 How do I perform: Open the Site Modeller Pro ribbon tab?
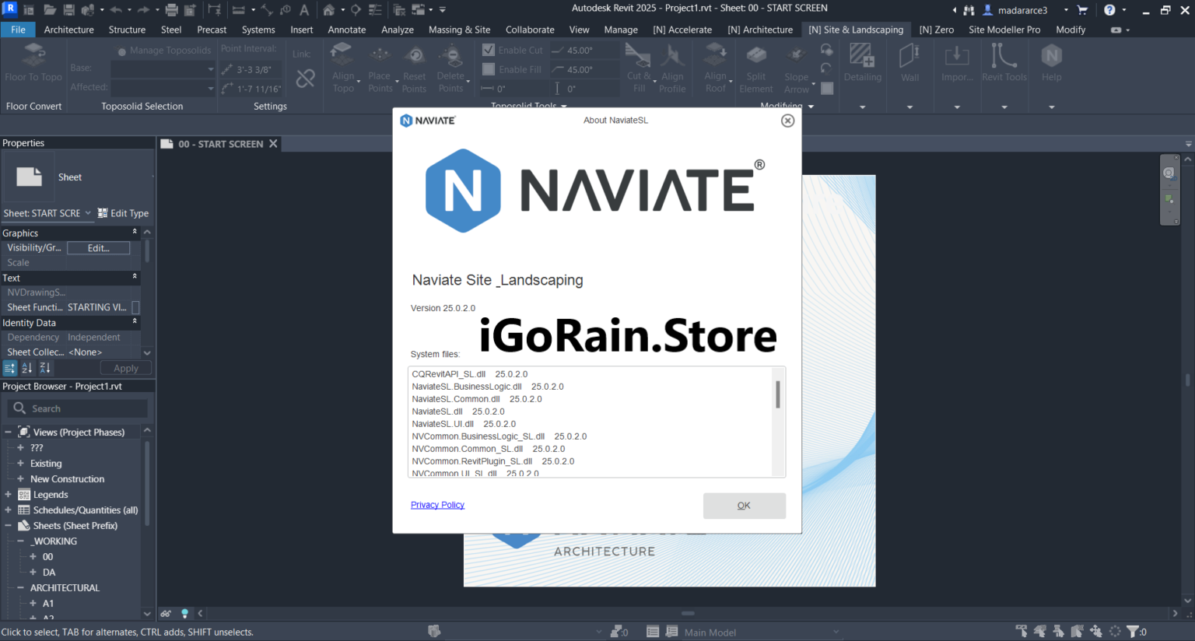pos(1004,30)
